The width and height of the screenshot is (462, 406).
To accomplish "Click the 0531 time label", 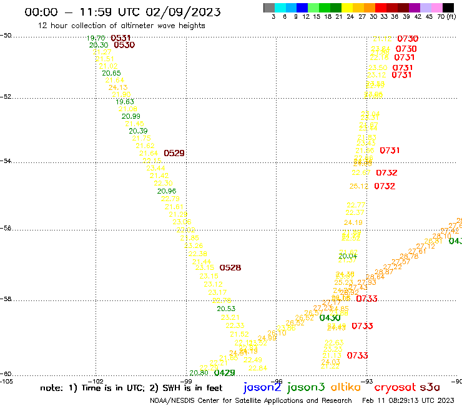I will (x=120, y=38).
